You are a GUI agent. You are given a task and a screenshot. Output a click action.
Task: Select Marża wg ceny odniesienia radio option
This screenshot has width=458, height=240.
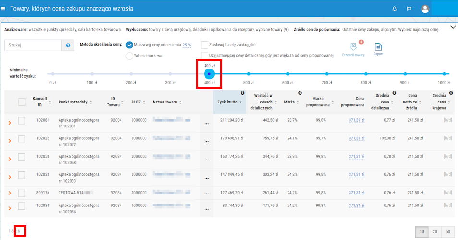click(129, 45)
